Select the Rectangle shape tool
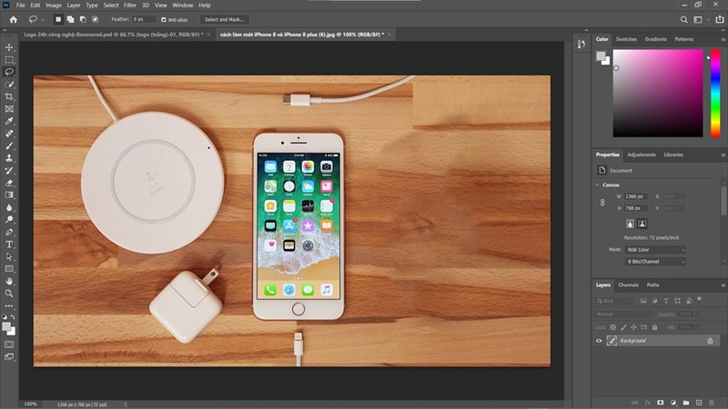Image resolution: width=728 pixels, height=409 pixels. coord(9,268)
